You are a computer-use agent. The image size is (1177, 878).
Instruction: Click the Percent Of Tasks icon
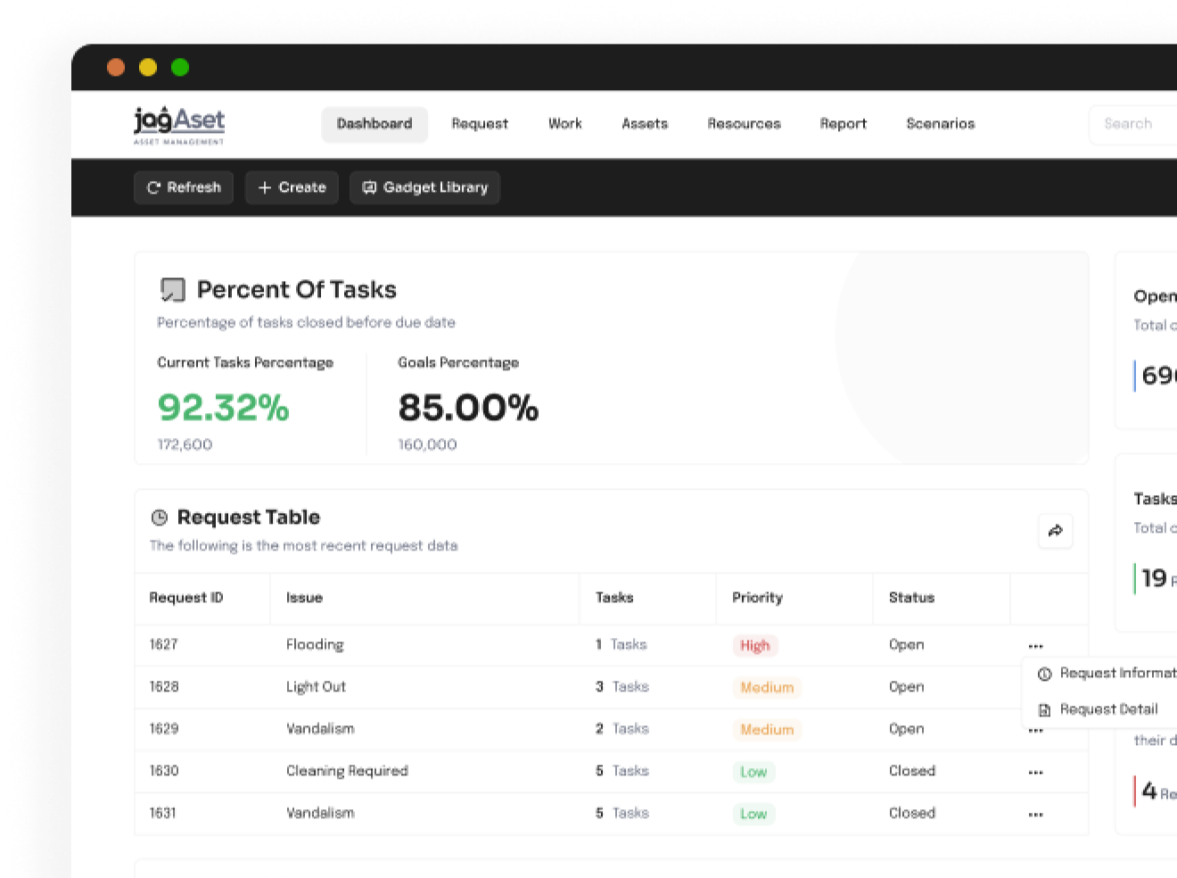(172, 290)
